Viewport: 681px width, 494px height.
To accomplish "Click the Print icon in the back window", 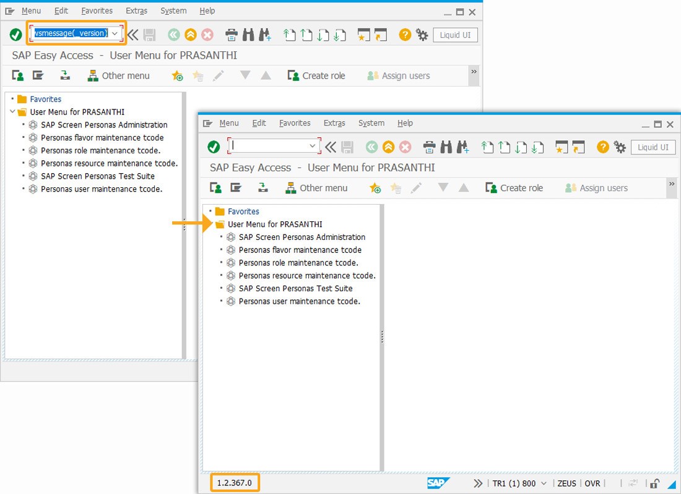I will 232,35.
